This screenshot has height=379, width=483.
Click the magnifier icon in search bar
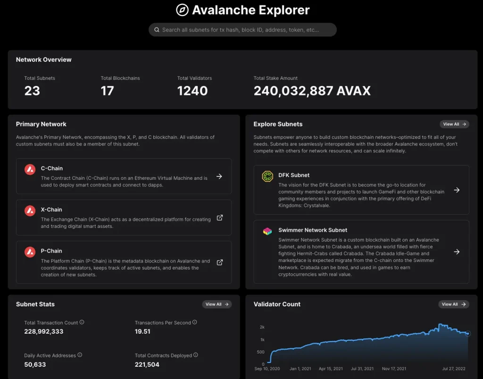click(x=156, y=30)
